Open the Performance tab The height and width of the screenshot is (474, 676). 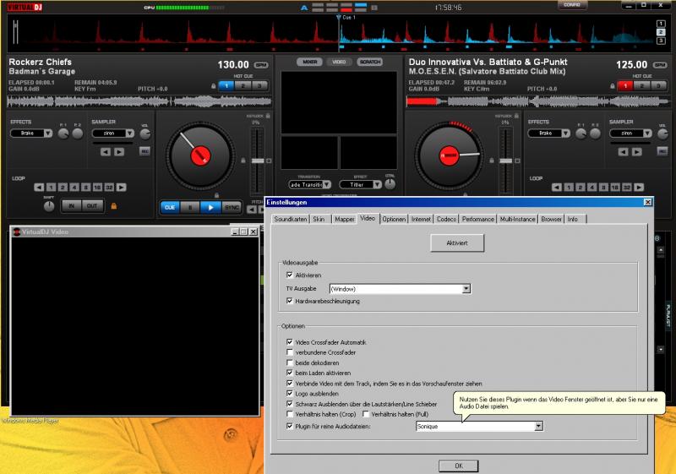tap(477, 220)
